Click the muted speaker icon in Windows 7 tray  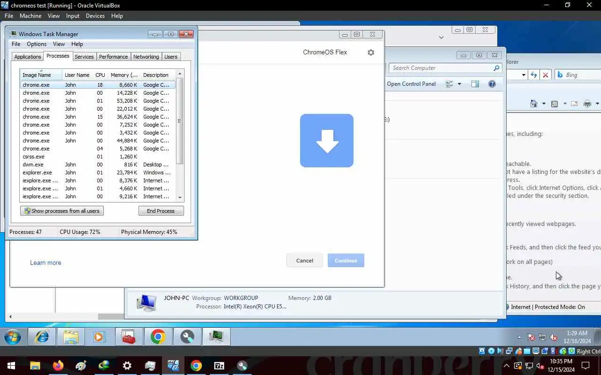pyautogui.click(x=554, y=337)
